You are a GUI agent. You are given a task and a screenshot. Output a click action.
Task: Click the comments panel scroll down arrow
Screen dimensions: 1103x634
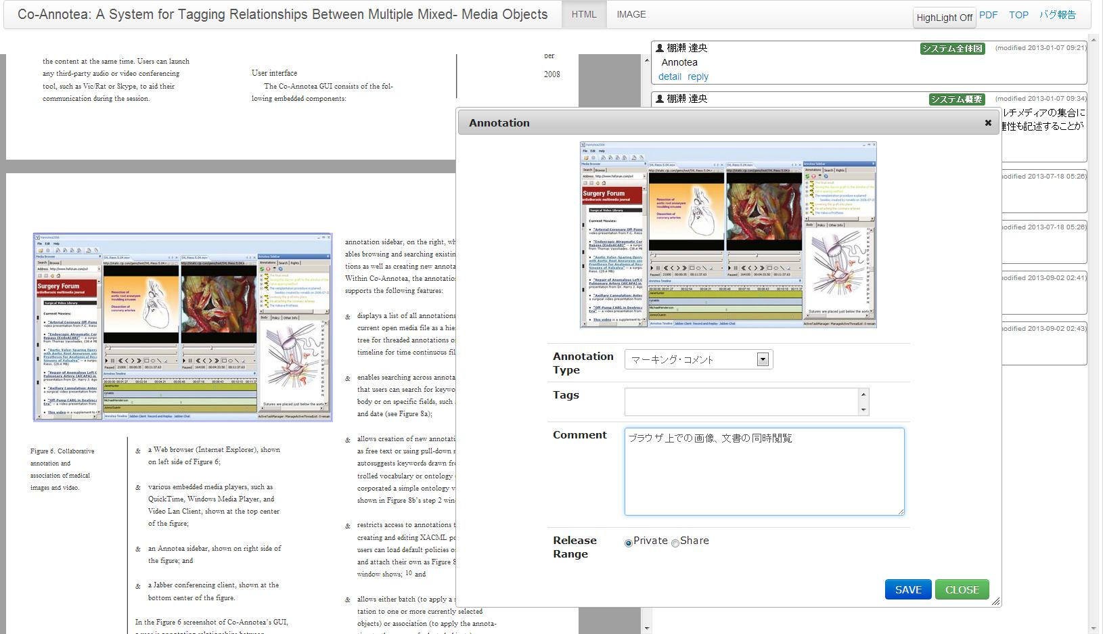[x=647, y=628]
